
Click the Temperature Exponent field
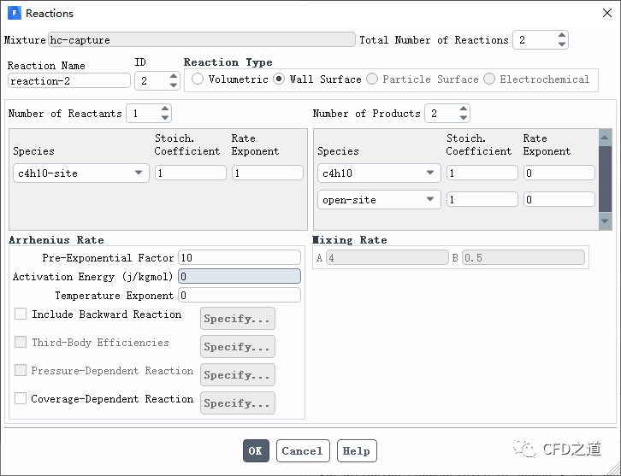pyautogui.click(x=239, y=295)
